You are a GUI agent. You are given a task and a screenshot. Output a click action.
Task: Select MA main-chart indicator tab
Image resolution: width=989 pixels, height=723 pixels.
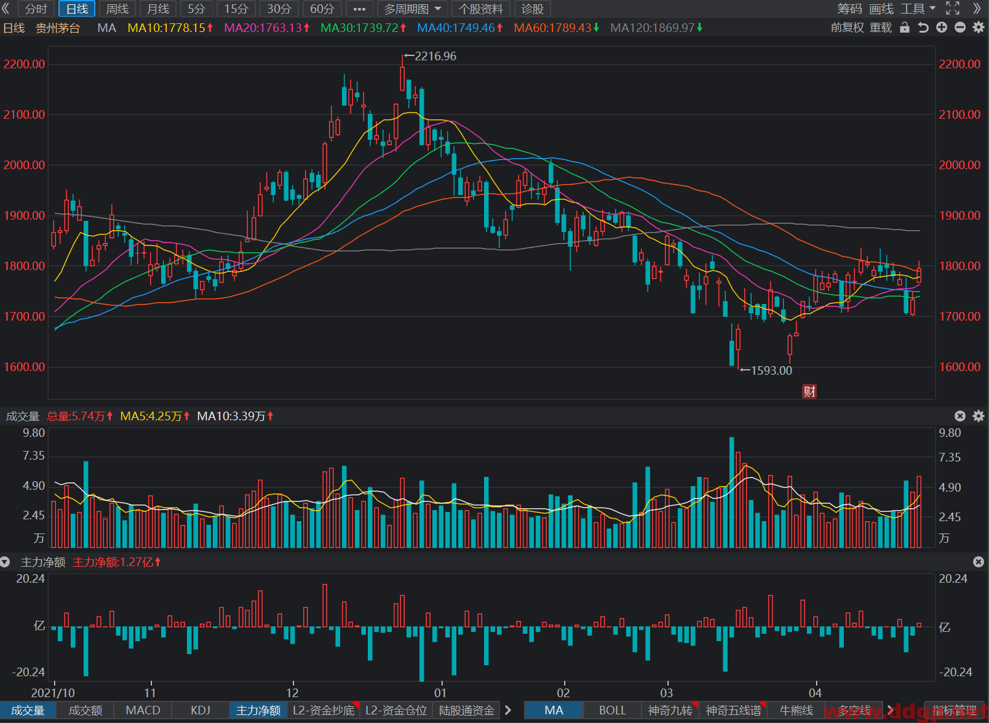[554, 711]
